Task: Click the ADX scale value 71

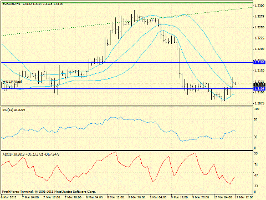Action: pyautogui.click(x=256, y=164)
